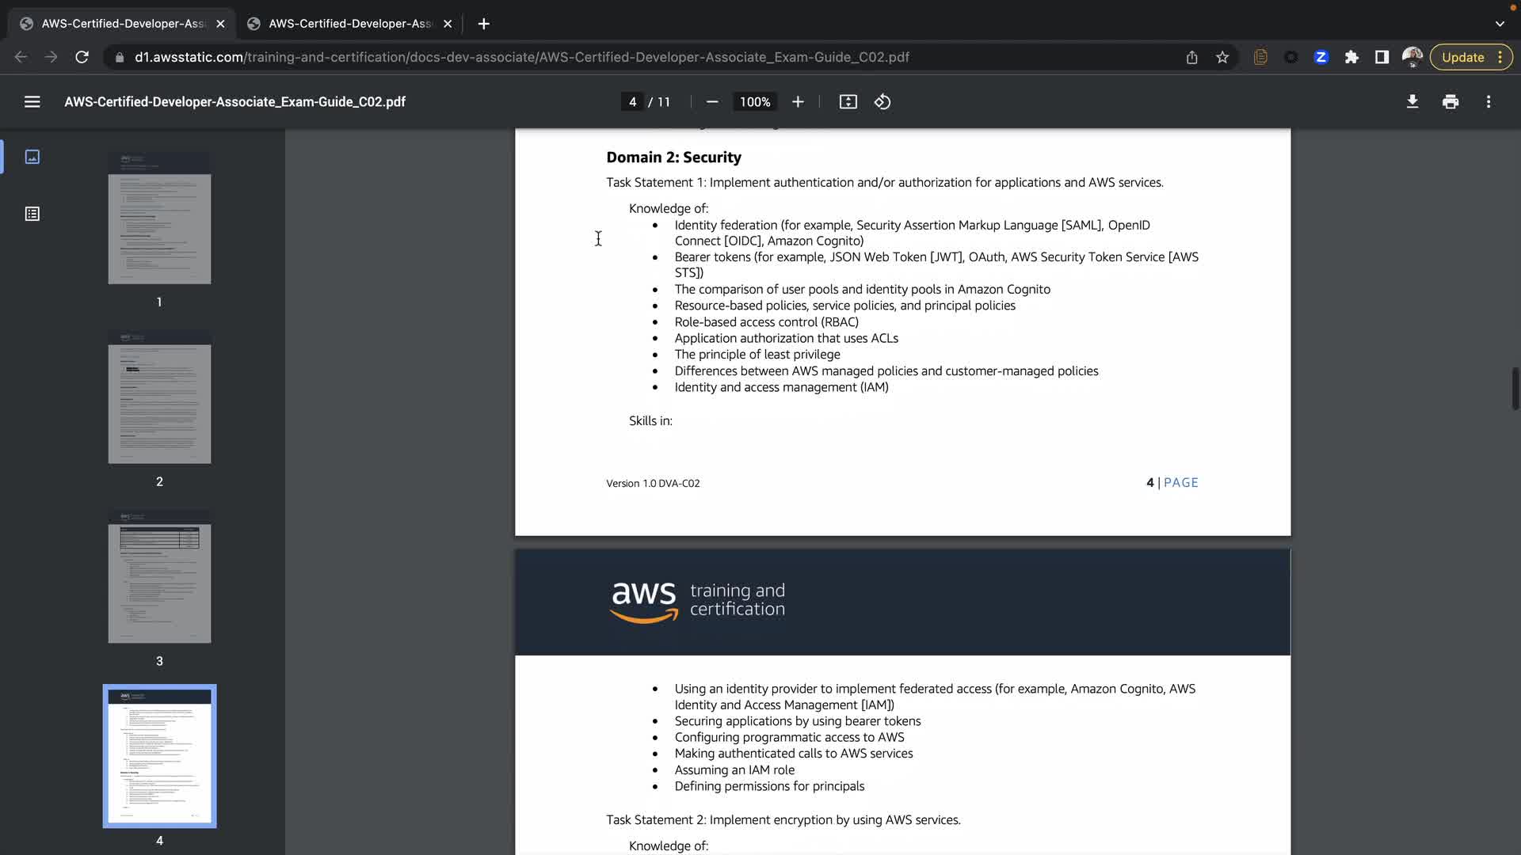The image size is (1521, 855).
Task: Print the PDF document
Action: point(1450,102)
